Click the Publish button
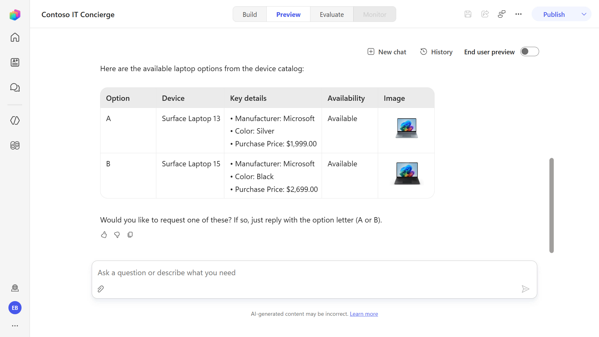The height and width of the screenshot is (337, 599). tap(554, 14)
